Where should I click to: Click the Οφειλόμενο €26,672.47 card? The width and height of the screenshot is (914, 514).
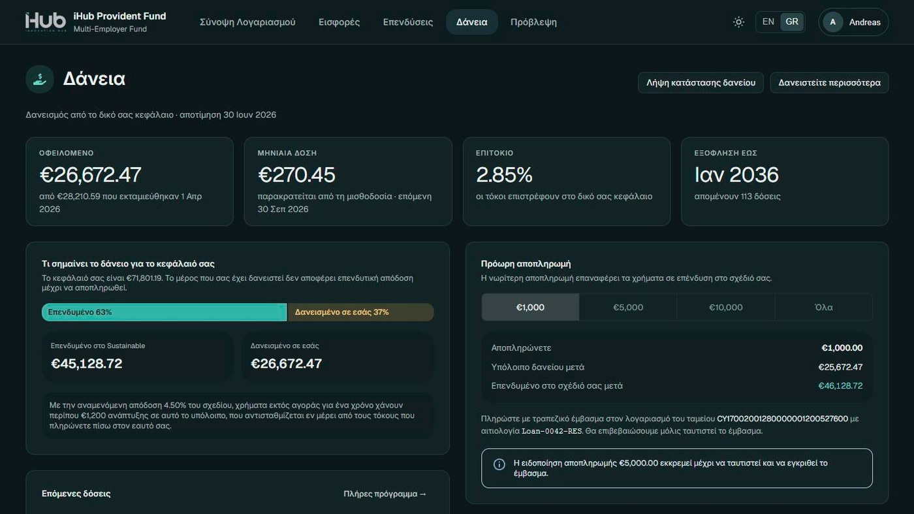click(129, 182)
